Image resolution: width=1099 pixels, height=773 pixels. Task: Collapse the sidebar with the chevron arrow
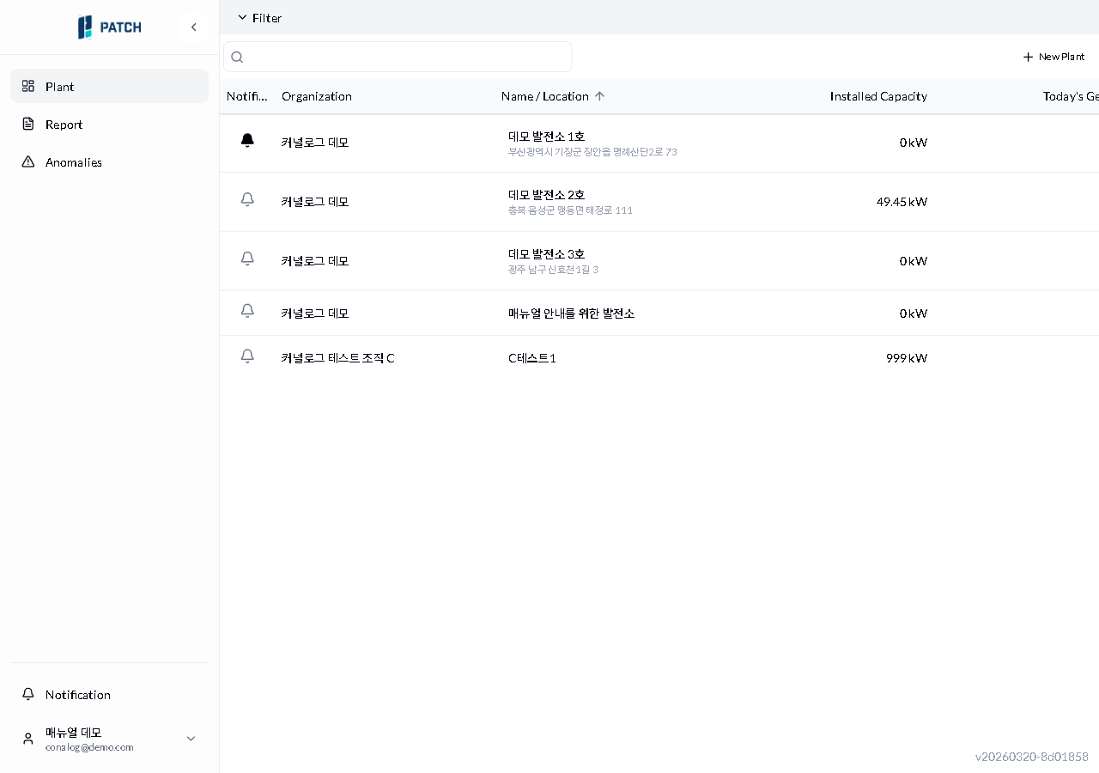[x=194, y=27]
